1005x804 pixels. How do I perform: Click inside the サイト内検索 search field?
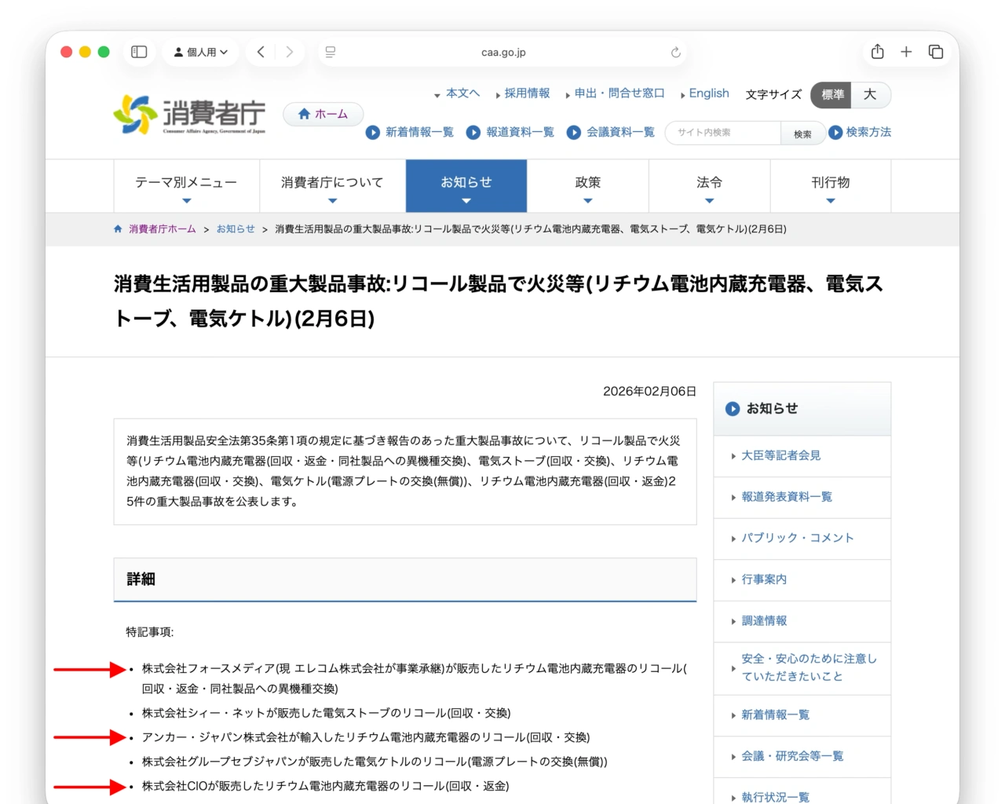(722, 133)
